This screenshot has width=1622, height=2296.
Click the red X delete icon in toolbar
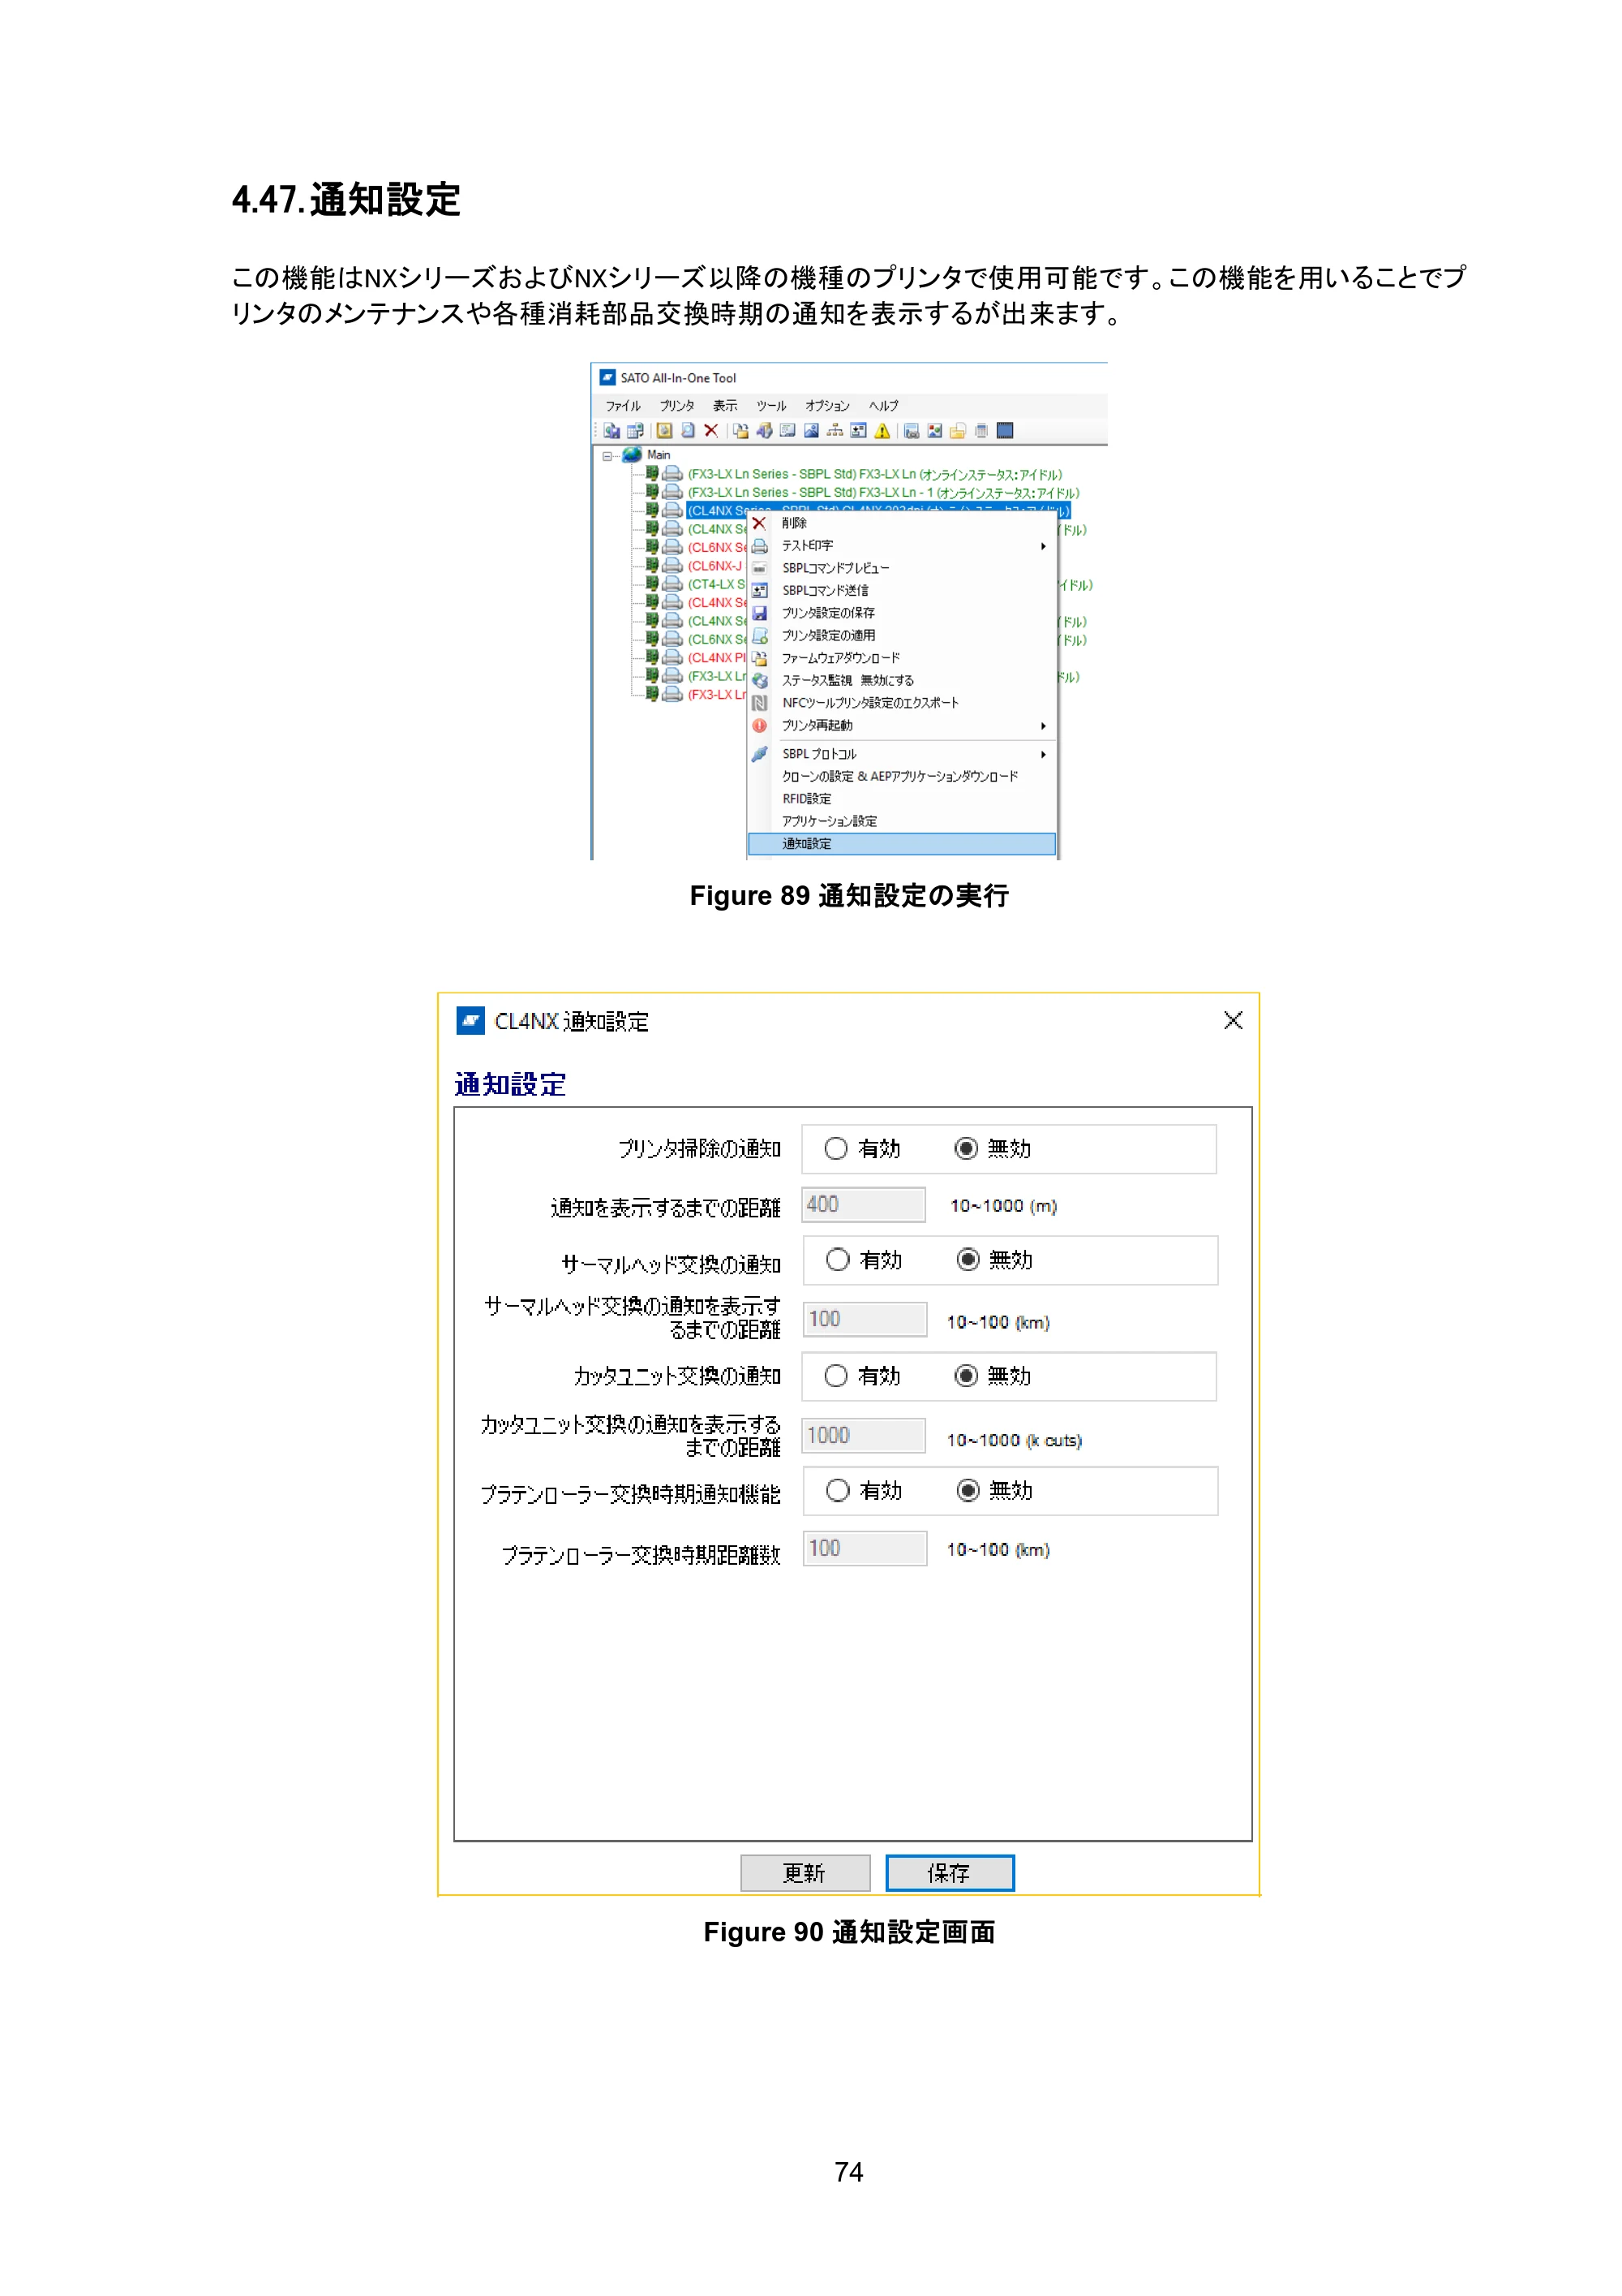pyautogui.click(x=710, y=431)
